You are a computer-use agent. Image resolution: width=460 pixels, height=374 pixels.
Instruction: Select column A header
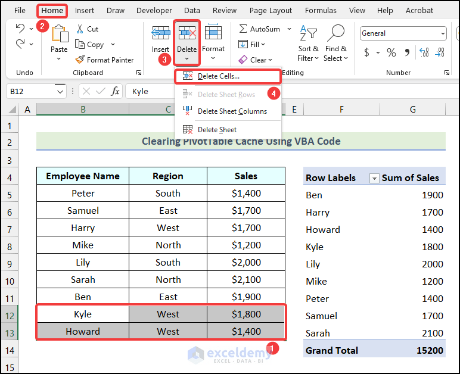[27, 110]
